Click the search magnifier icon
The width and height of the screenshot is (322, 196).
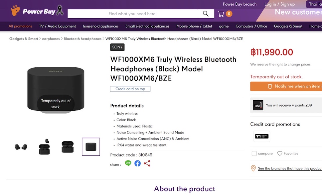pyautogui.click(x=206, y=14)
